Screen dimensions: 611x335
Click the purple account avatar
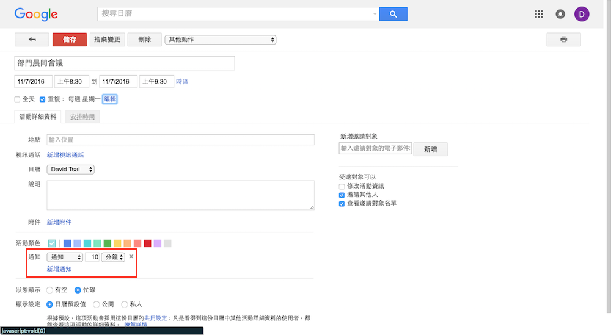[x=582, y=14]
